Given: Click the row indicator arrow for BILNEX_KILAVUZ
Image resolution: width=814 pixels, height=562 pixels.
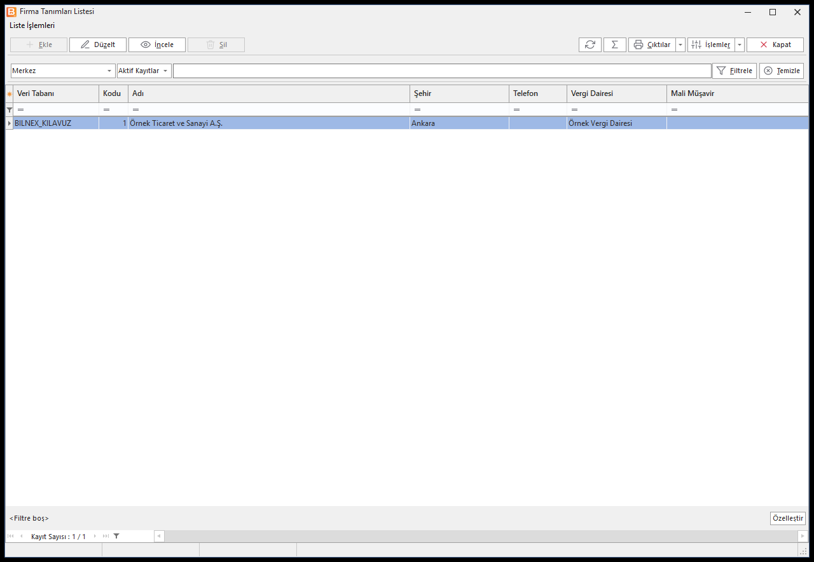Looking at the screenshot, I should 9,123.
